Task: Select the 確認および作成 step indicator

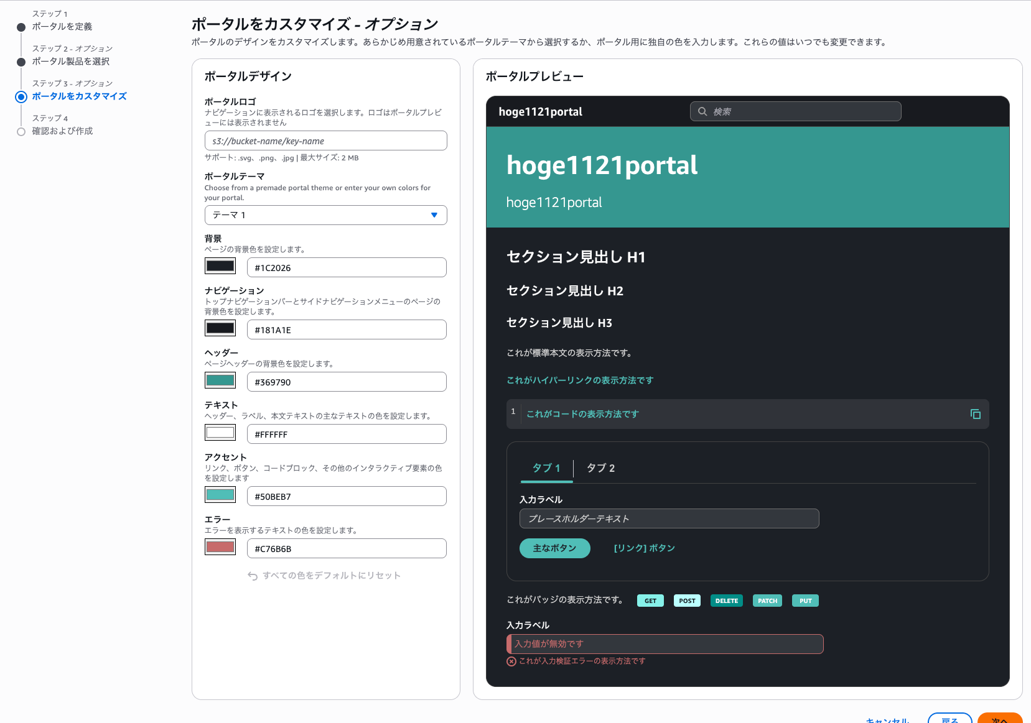Action: coord(21,131)
